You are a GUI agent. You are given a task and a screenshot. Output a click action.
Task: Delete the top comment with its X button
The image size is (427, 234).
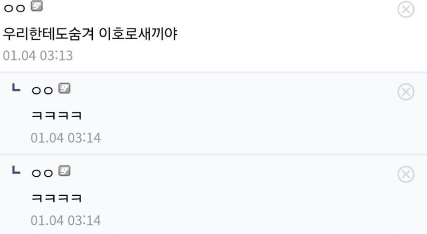(x=407, y=9)
